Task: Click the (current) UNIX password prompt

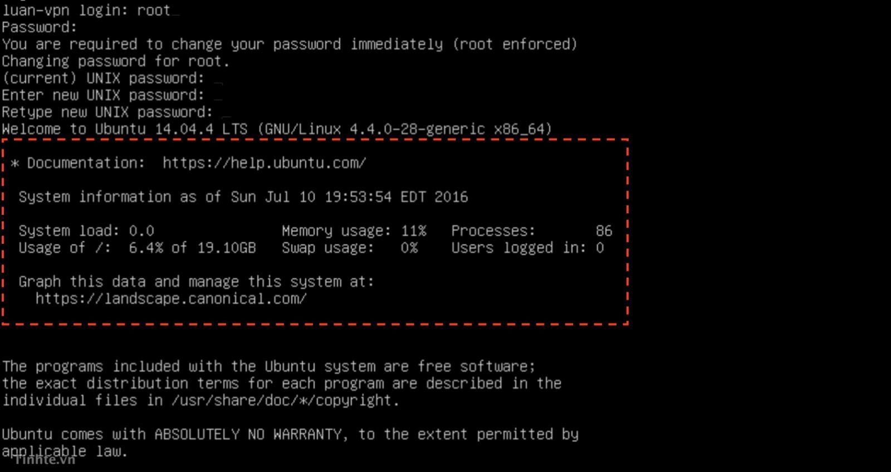Action: coord(103,78)
